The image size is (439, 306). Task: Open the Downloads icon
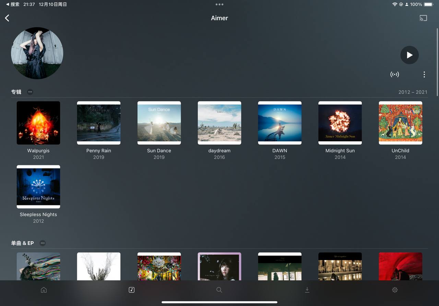point(307,290)
